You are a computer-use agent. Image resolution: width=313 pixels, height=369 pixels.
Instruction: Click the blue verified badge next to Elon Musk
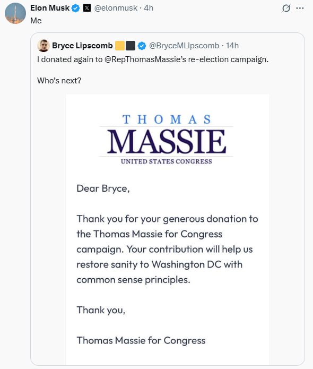pyautogui.click(x=75, y=8)
